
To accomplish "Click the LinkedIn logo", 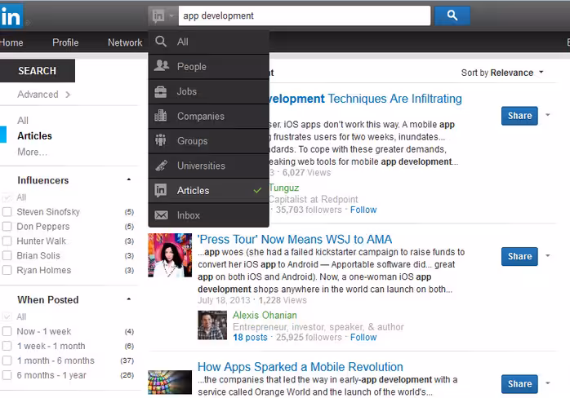I will click(11, 16).
